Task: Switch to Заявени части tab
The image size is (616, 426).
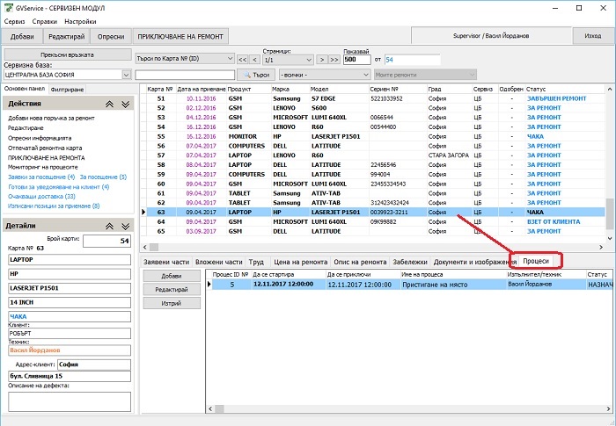Action: click(x=166, y=262)
